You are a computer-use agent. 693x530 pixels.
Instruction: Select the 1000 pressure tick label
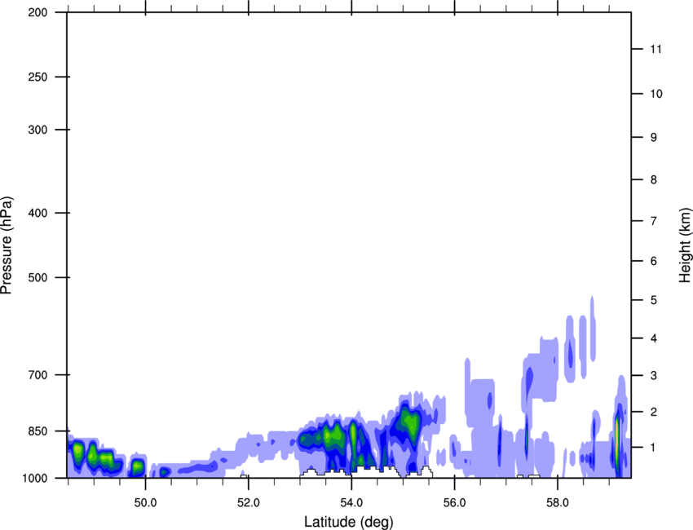pos(34,478)
